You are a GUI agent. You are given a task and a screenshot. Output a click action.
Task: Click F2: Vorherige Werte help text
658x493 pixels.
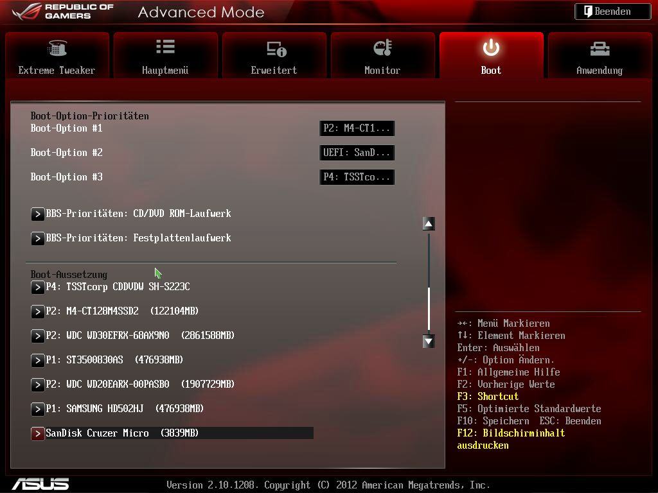pyautogui.click(x=506, y=385)
